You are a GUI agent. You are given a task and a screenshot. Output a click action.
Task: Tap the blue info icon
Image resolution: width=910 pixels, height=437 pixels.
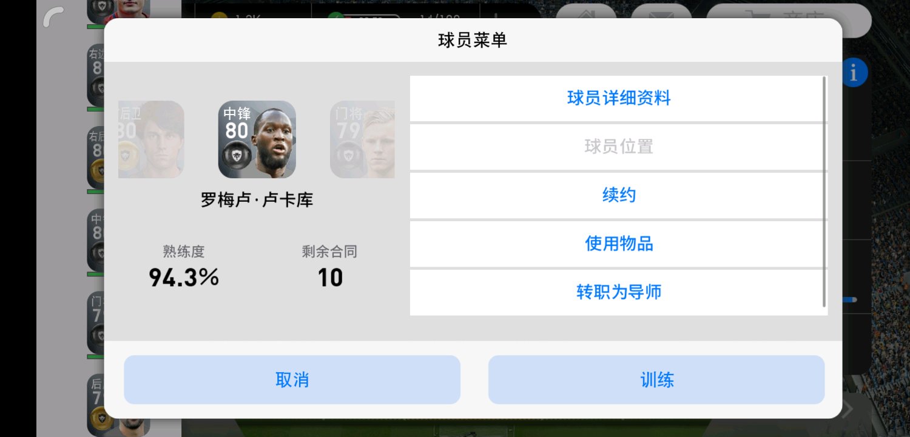click(854, 73)
